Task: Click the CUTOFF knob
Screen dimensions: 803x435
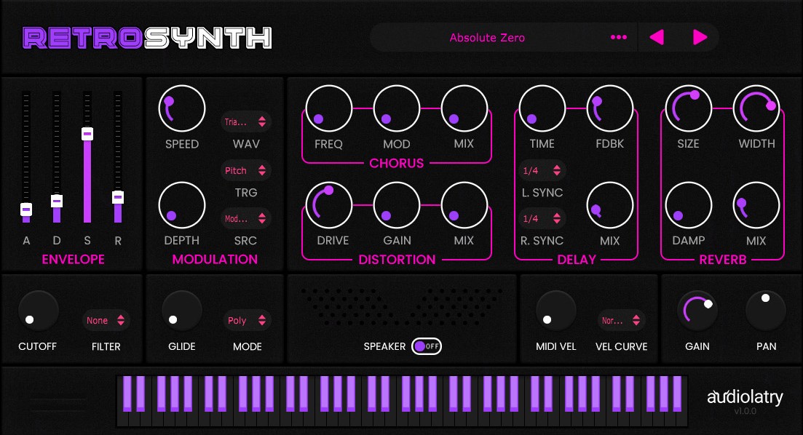Action: tap(39, 311)
